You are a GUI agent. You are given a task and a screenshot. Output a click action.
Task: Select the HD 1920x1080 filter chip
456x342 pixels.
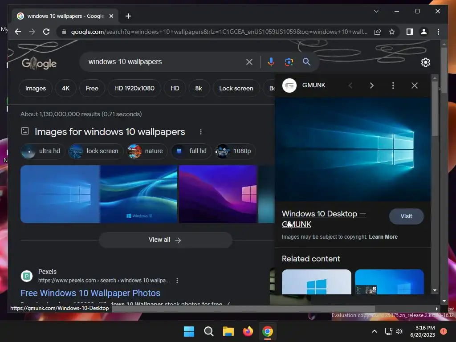coord(134,88)
